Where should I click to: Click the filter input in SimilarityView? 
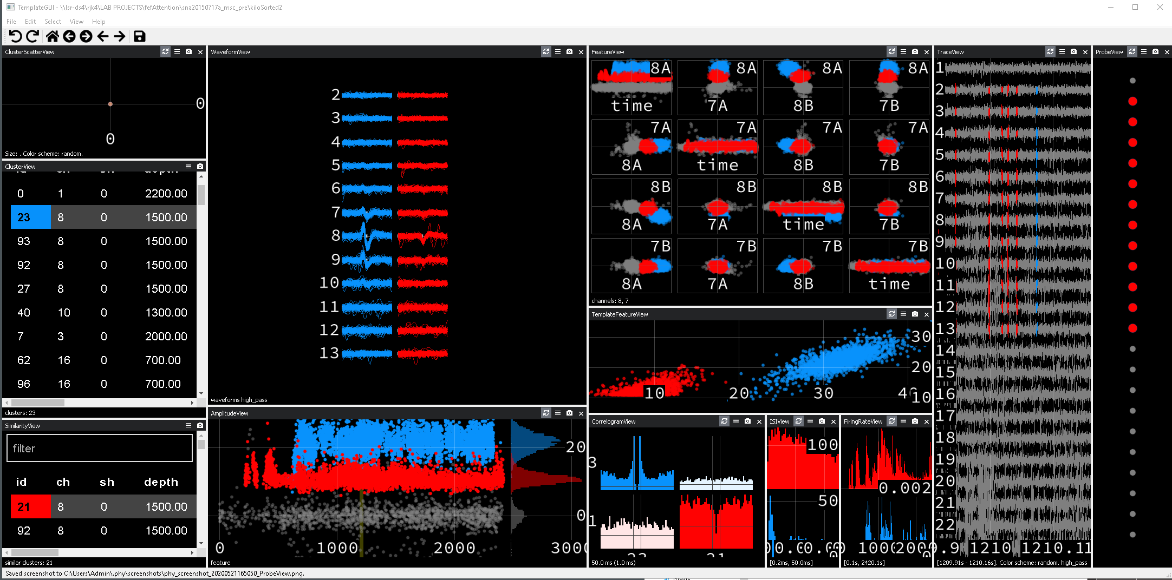pyautogui.click(x=99, y=448)
